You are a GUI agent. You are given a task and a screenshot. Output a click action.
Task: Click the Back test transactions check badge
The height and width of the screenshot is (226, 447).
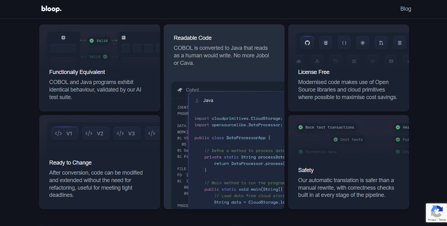click(326, 127)
